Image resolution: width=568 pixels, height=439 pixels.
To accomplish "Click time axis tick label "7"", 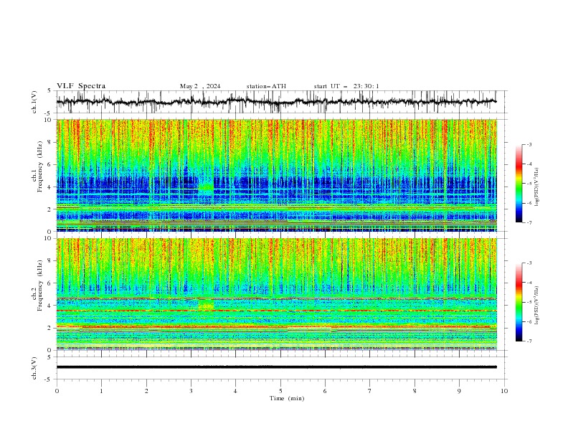I will click(370, 391).
